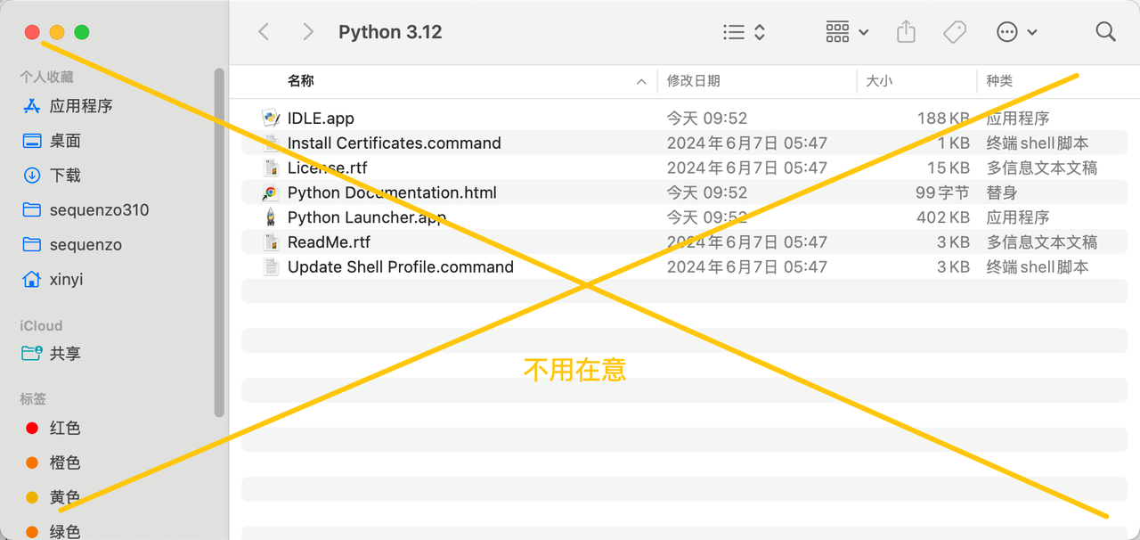Select the Python Launcher.app icon
This screenshot has height=540, width=1140.
click(272, 217)
